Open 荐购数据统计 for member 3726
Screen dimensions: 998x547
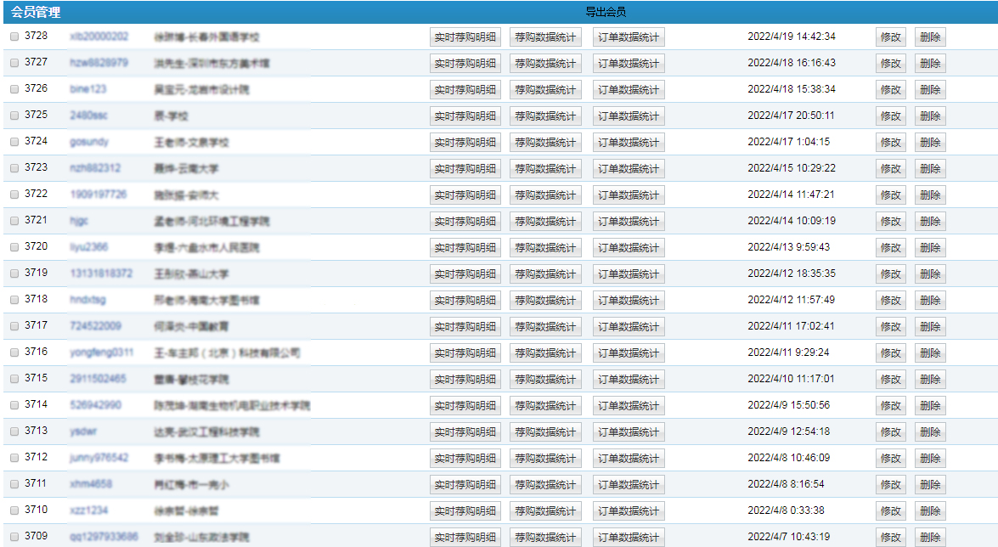(x=545, y=90)
